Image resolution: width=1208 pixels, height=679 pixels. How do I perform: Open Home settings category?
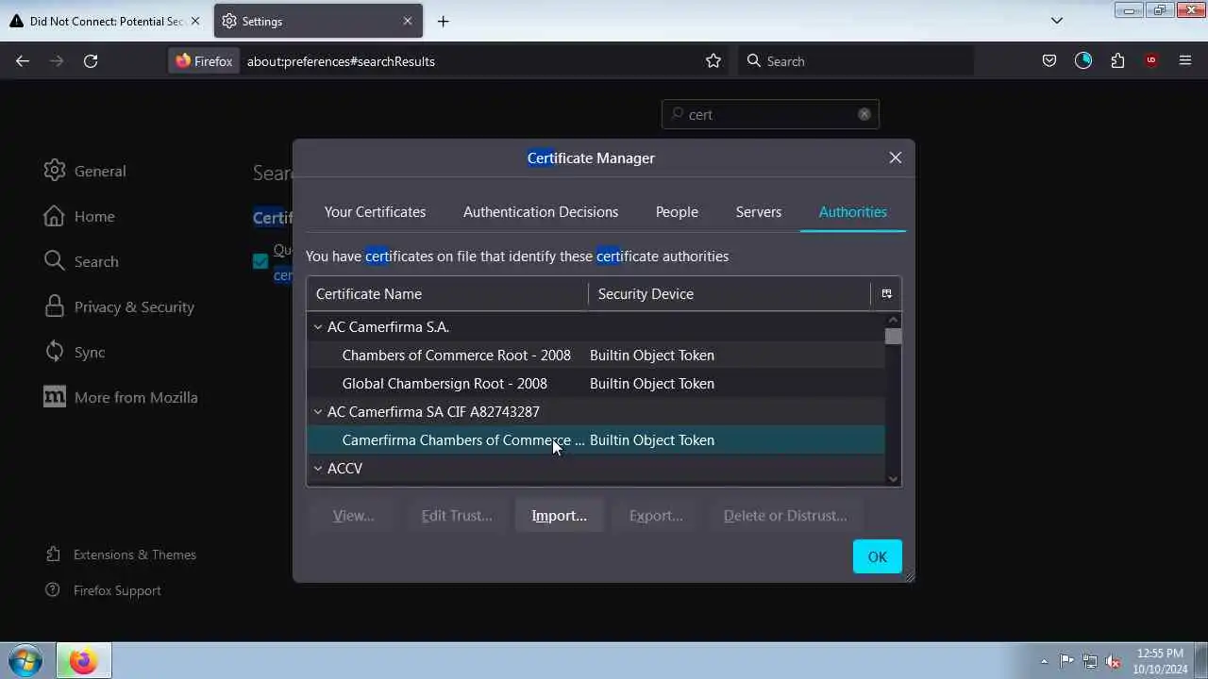[78, 216]
